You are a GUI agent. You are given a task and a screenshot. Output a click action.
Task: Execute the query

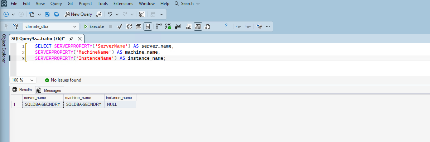coord(94,26)
